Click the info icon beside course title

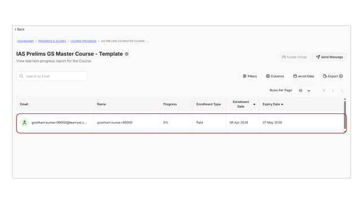click(x=127, y=54)
